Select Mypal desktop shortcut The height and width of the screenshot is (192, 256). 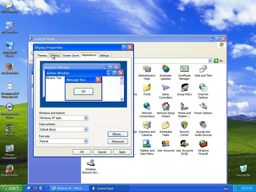pos(9,130)
